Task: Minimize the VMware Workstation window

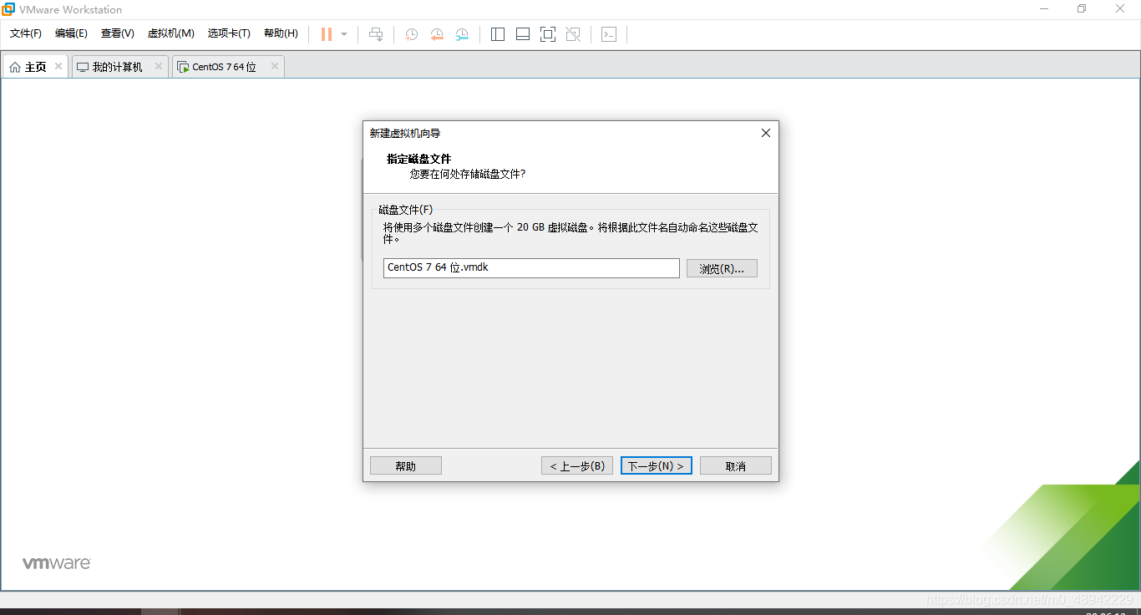Action: click(x=1044, y=8)
